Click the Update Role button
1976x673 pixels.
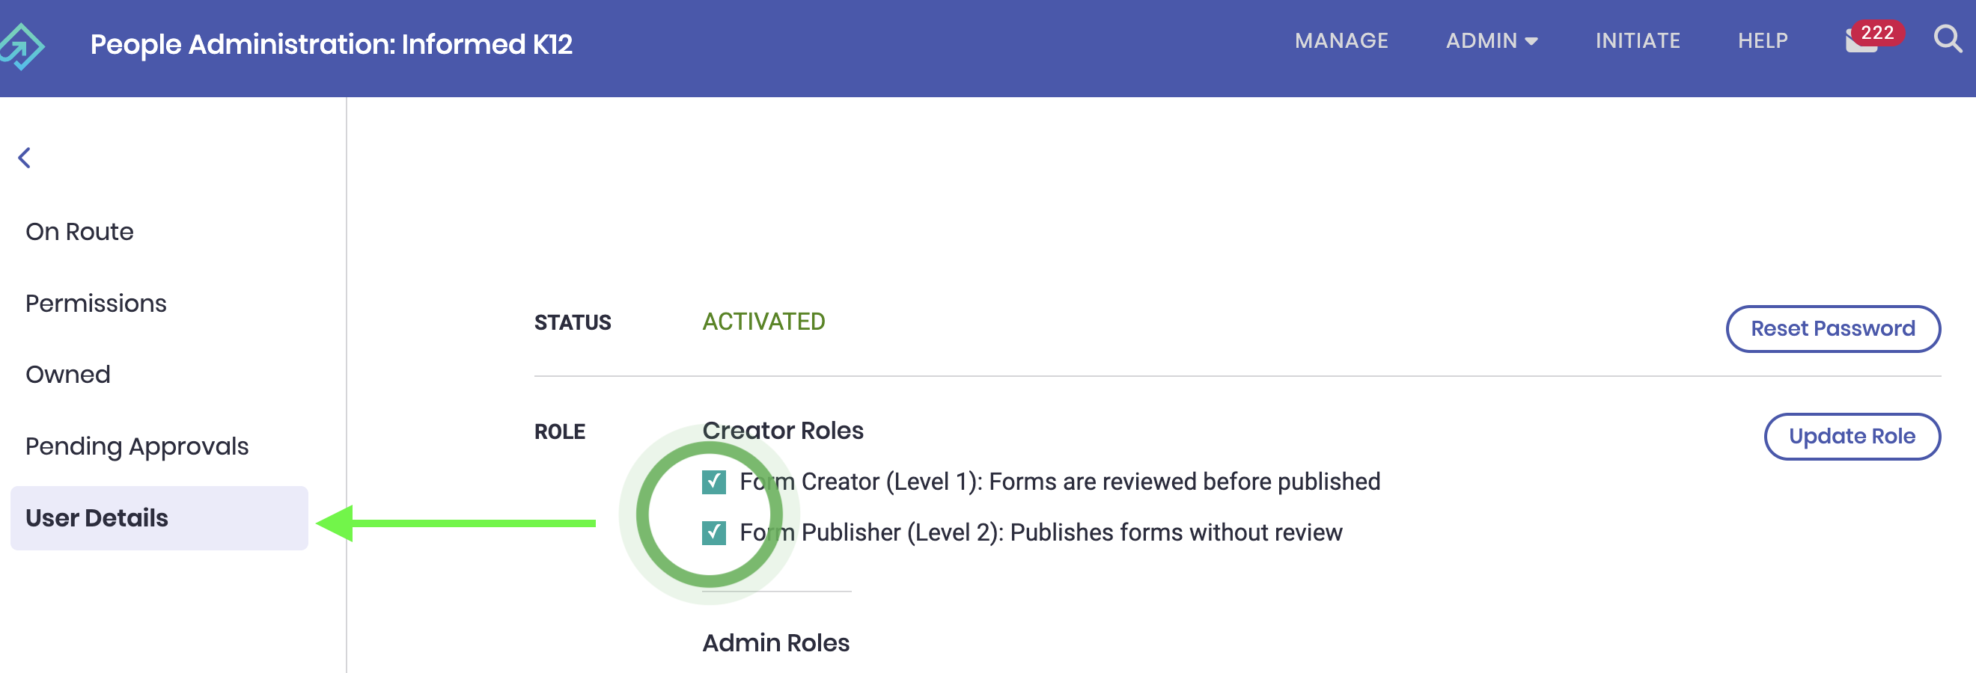[x=1851, y=437]
